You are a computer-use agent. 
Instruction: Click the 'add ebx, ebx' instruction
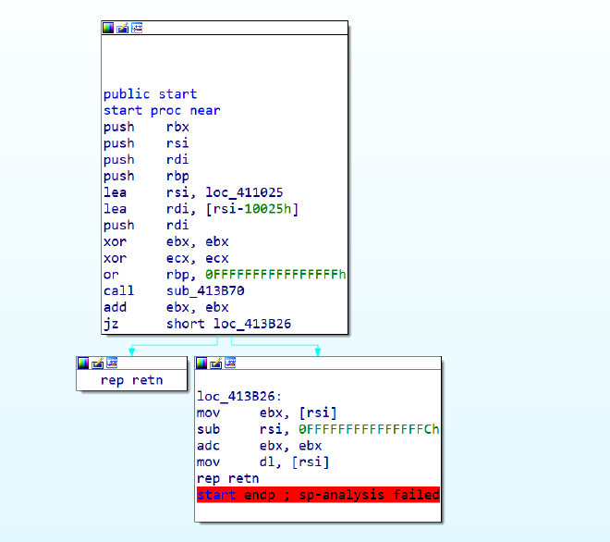166,307
